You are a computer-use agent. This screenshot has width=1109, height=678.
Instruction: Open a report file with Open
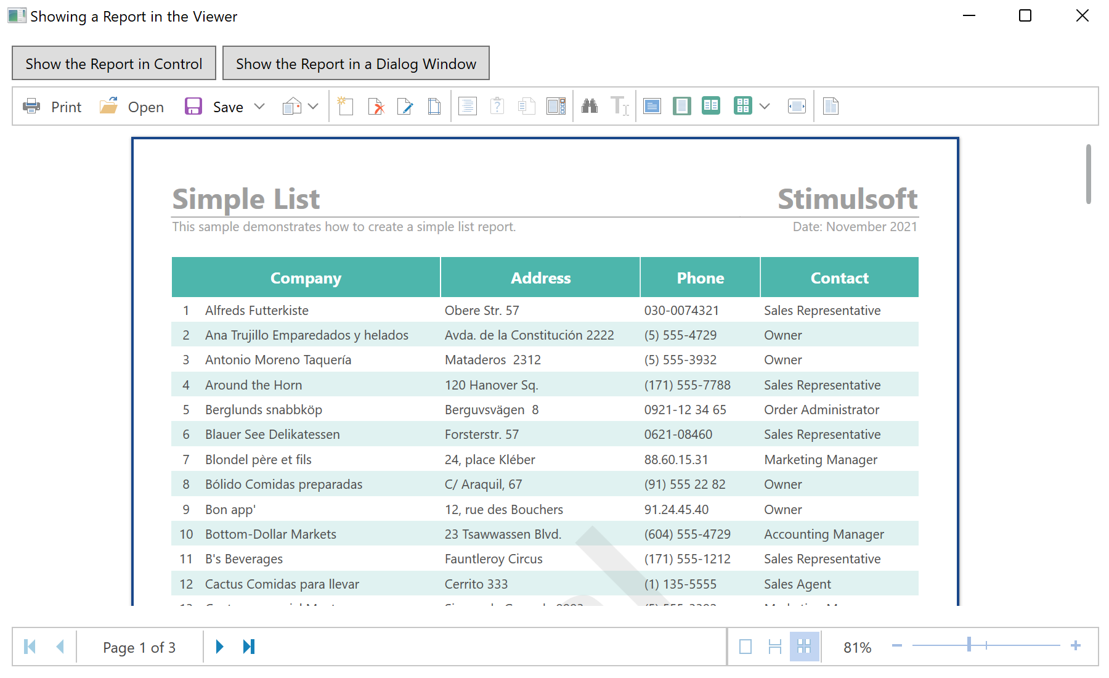click(131, 107)
